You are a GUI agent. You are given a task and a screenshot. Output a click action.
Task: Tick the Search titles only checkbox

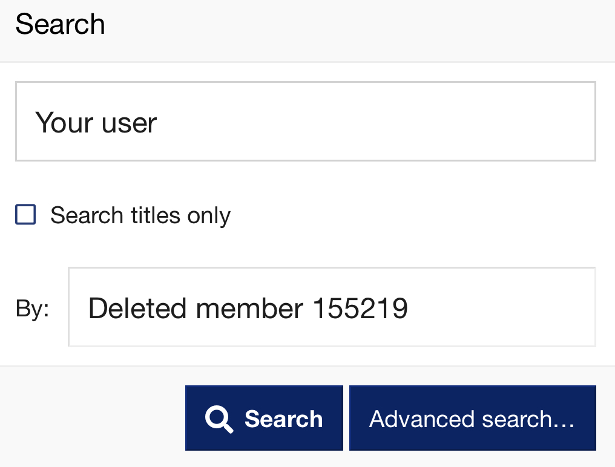coord(25,215)
